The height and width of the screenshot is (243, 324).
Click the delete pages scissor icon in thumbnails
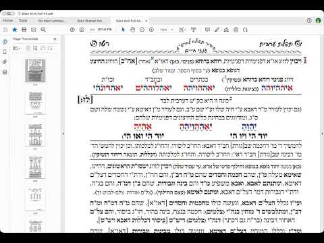click(x=35, y=48)
